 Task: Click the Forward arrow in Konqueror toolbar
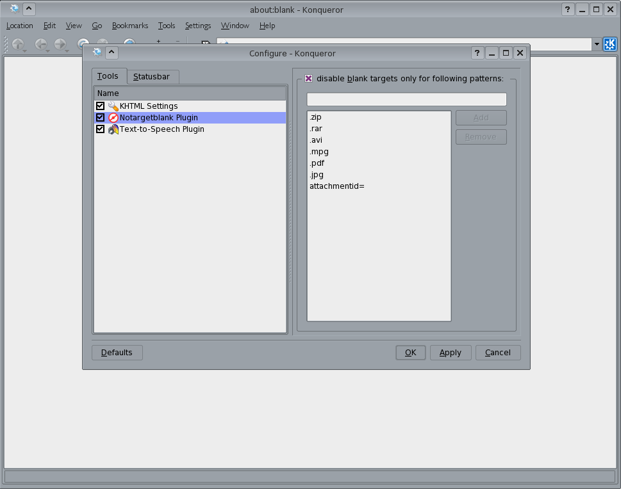[60, 44]
